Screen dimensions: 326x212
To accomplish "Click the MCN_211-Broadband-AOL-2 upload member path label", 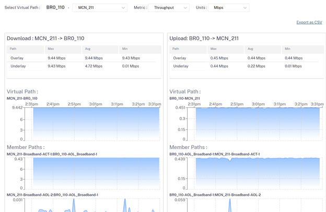I will (x=215, y=195).
